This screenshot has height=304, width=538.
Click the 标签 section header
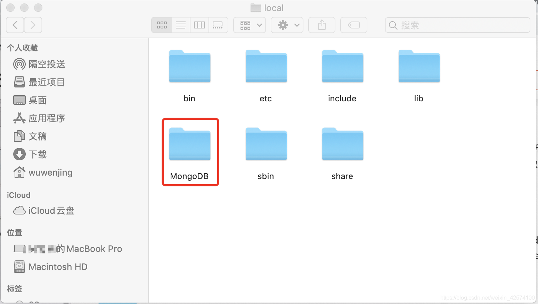coord(15,289)
